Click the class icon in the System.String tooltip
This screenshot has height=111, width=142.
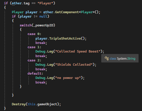[x=107, y=58]
